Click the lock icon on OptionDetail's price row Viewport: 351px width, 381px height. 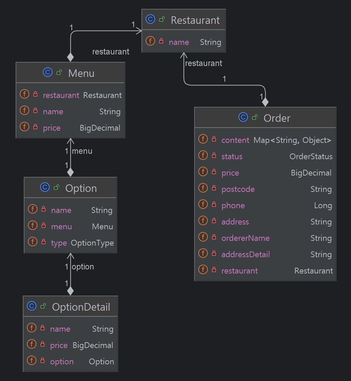(43, 344)
